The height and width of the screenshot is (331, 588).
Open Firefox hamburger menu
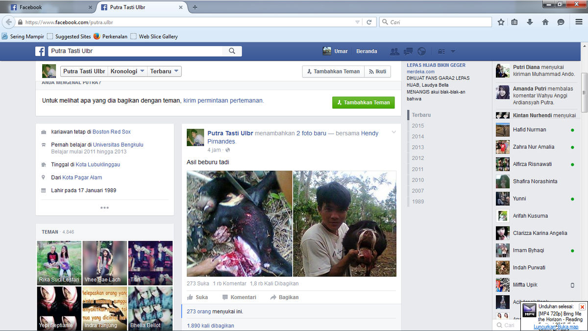pos(579,22)
